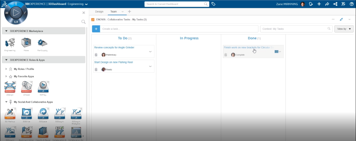Click the Zane MANNING user name

pos(287,4)
